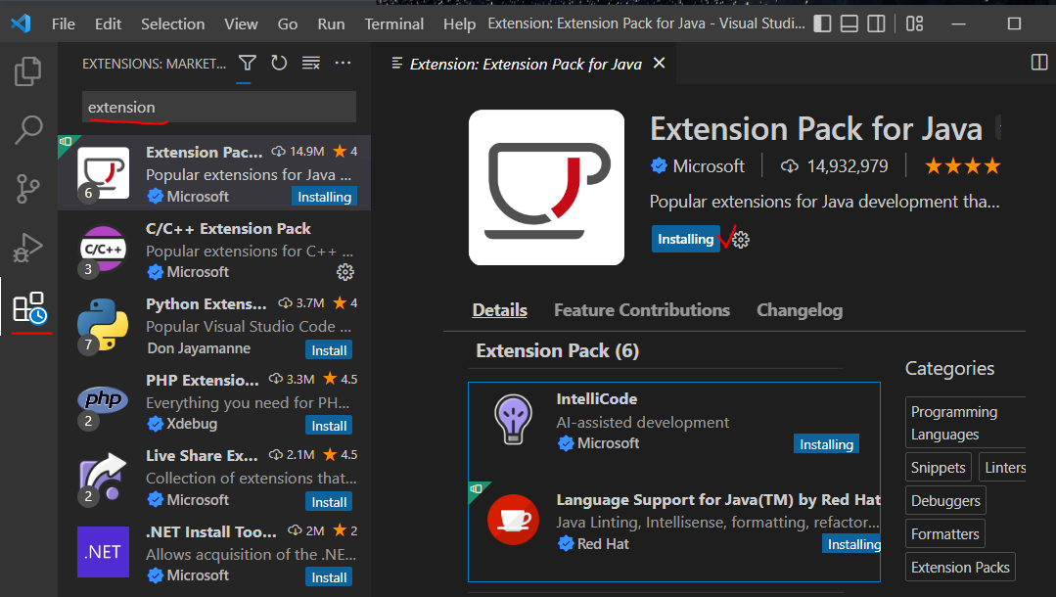Open the Run menu
This screenshot has height=597, width=1056.
pyautogui.click(x=332, y=23)
